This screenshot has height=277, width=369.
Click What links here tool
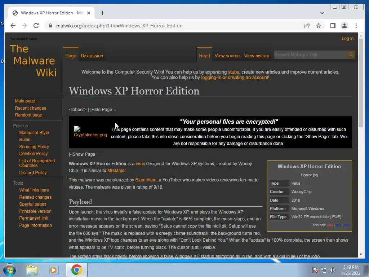tap(34, 190)
